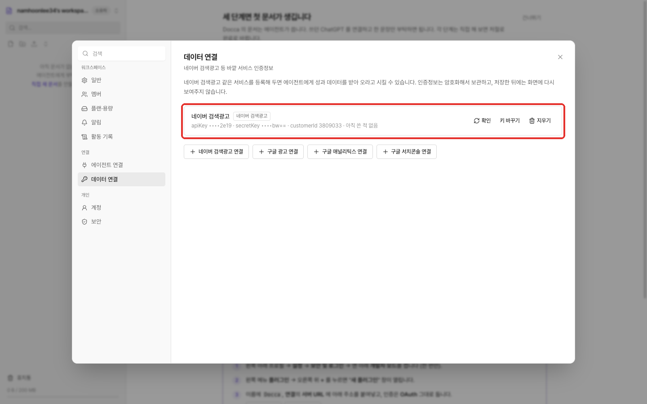
Task: Open the 알림 settings section
Action: pyautogui.click(x=121, y=123)
